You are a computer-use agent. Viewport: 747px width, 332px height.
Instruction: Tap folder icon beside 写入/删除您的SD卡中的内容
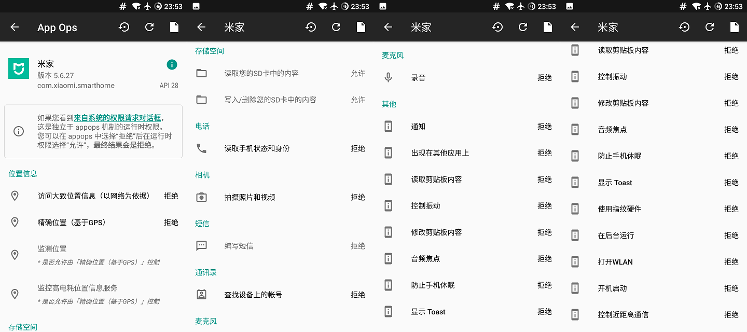pos(201,100)
